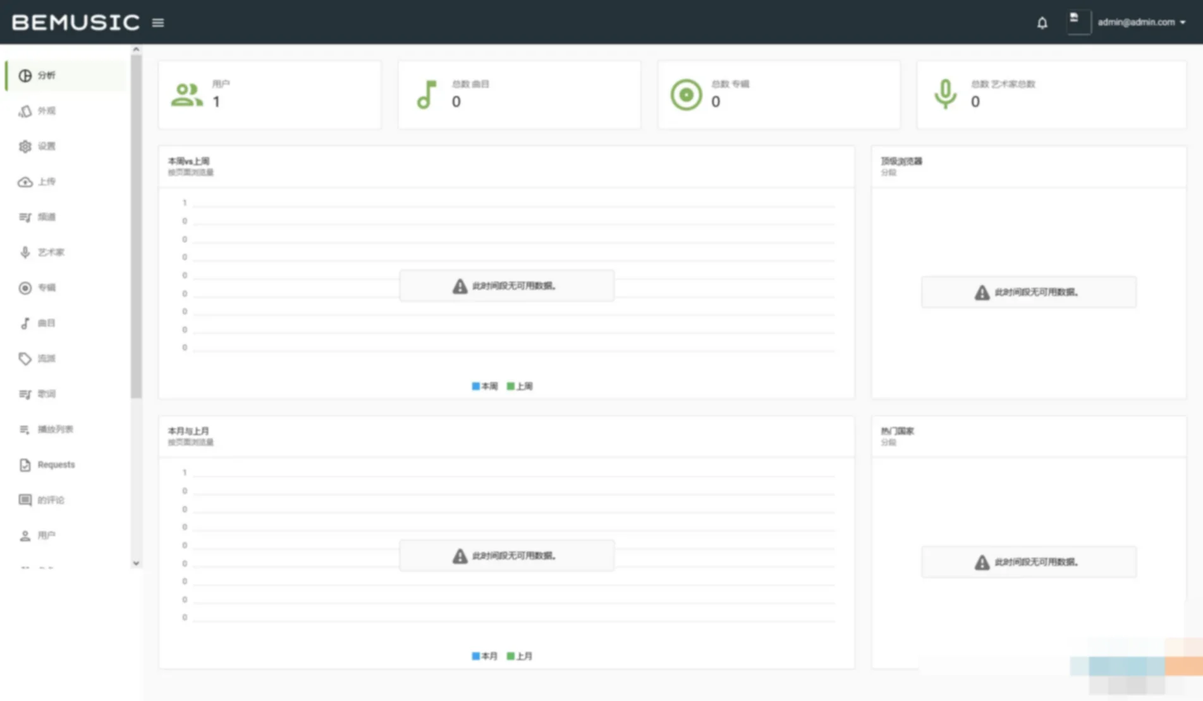
Task: Open the notifications bell icon
Action: point(1042,23)
